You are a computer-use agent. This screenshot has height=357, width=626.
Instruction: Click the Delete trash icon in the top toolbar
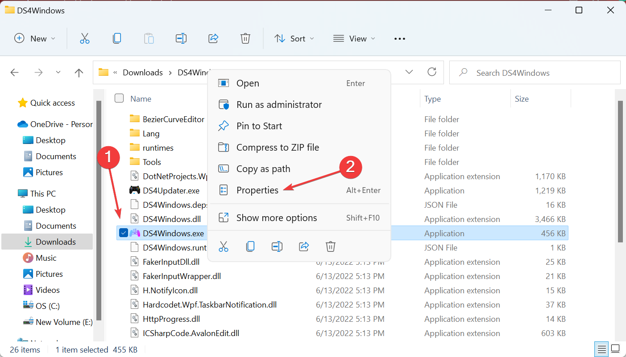point(245,38)
